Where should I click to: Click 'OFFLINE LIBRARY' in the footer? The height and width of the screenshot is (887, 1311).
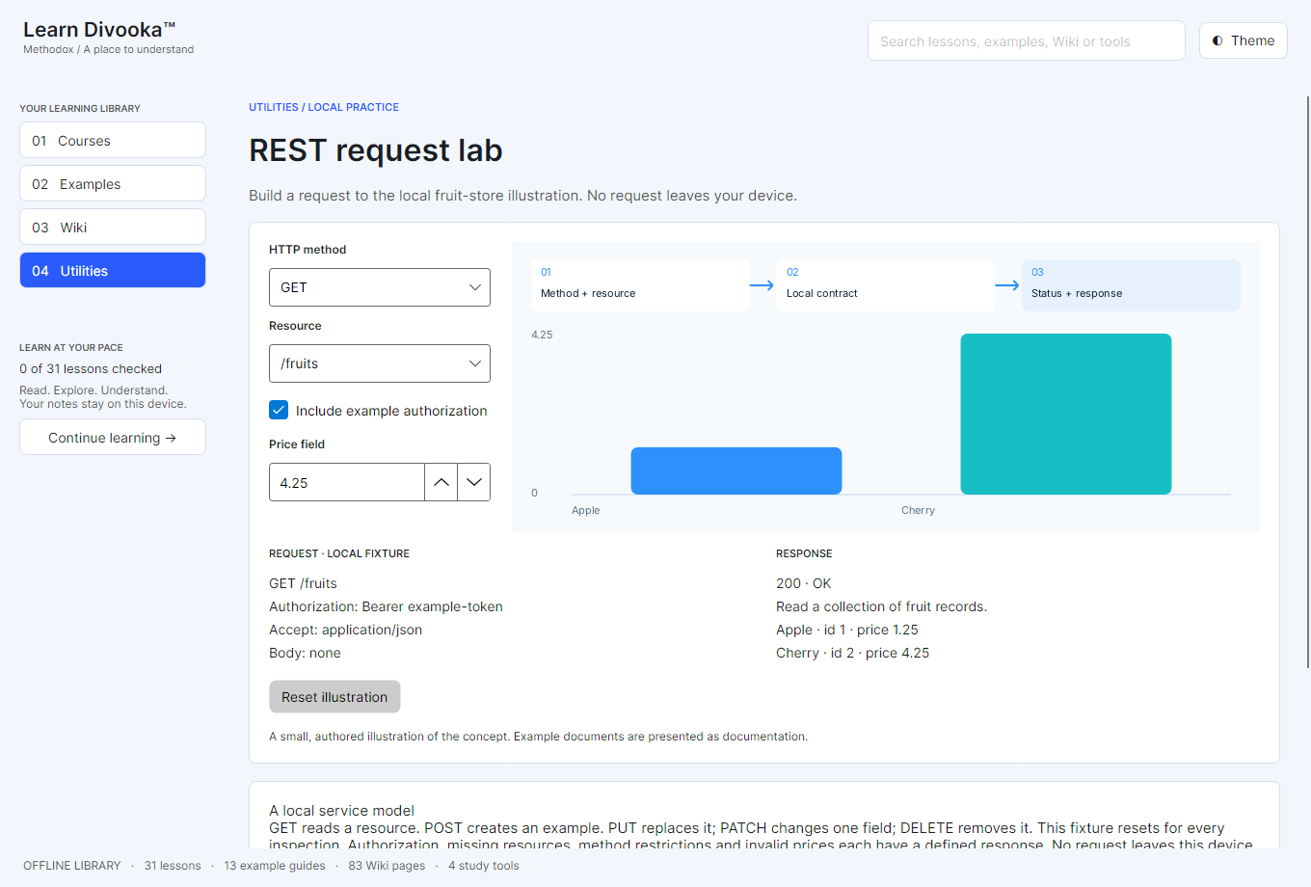point(72,866)
